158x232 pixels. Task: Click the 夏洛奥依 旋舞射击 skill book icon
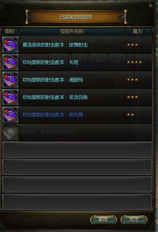click(x=10, y=45)
